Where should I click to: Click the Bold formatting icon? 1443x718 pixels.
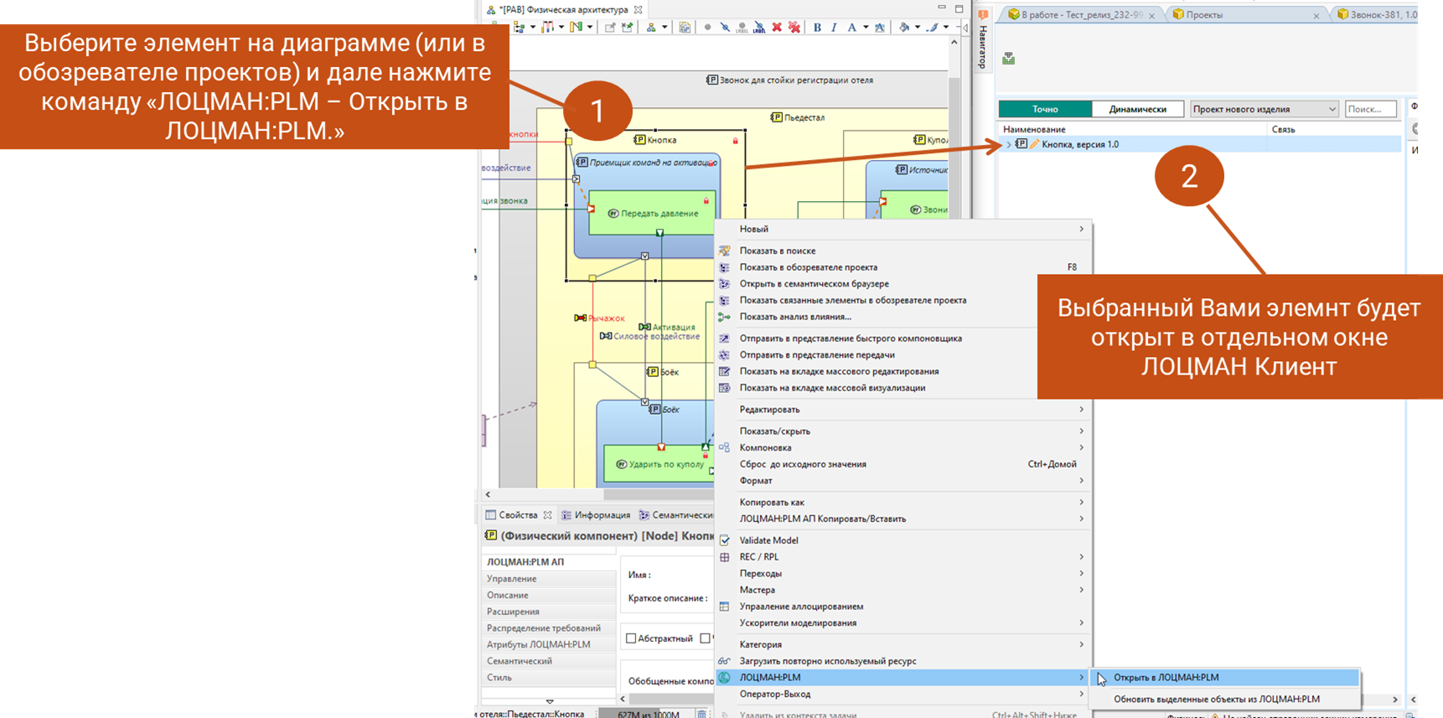click(817, 28)
